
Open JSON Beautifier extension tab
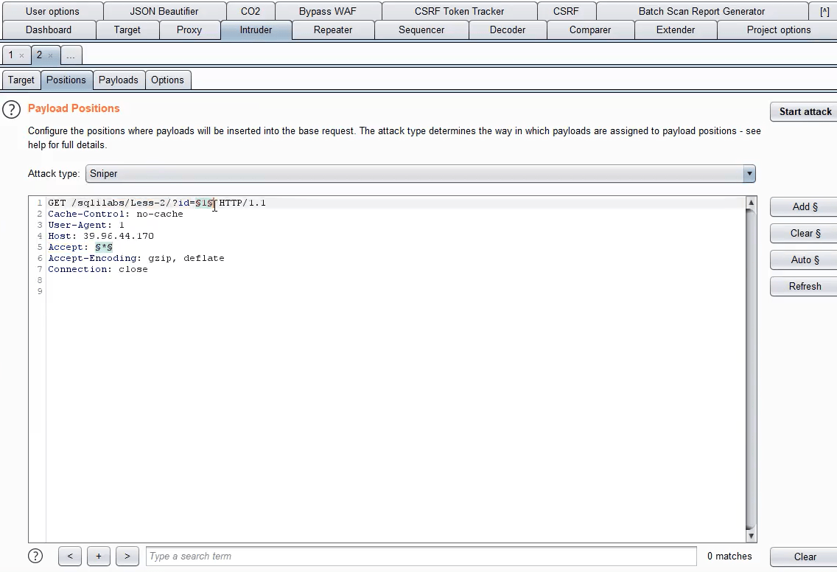164,11
